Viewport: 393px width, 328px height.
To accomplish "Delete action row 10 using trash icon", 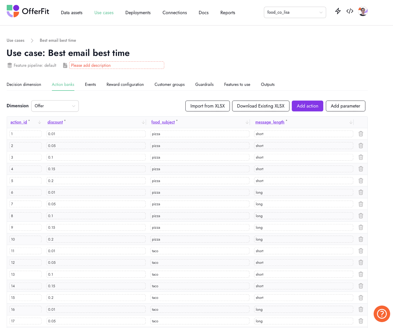I will click(361, 239).
